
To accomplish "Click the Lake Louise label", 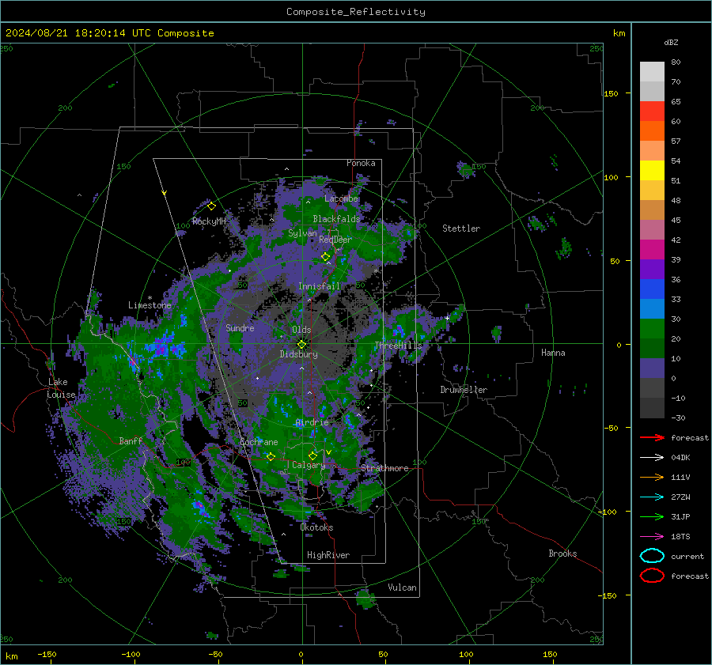I will click(62, 388).
